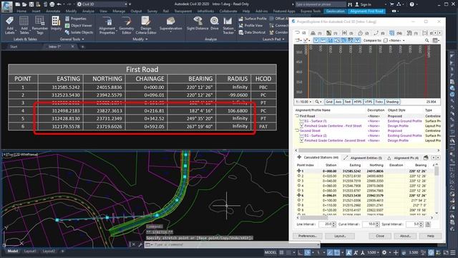The width and height of the screenshot is (458, 258).
Task: Open the zoom magnifier dropdown under profile preview
Action: pyautogui.click(x=318, y=102)
